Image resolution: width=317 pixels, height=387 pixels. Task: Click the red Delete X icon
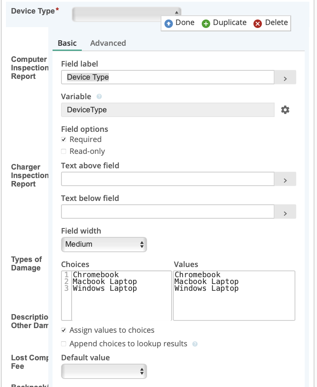pos(258,23)
